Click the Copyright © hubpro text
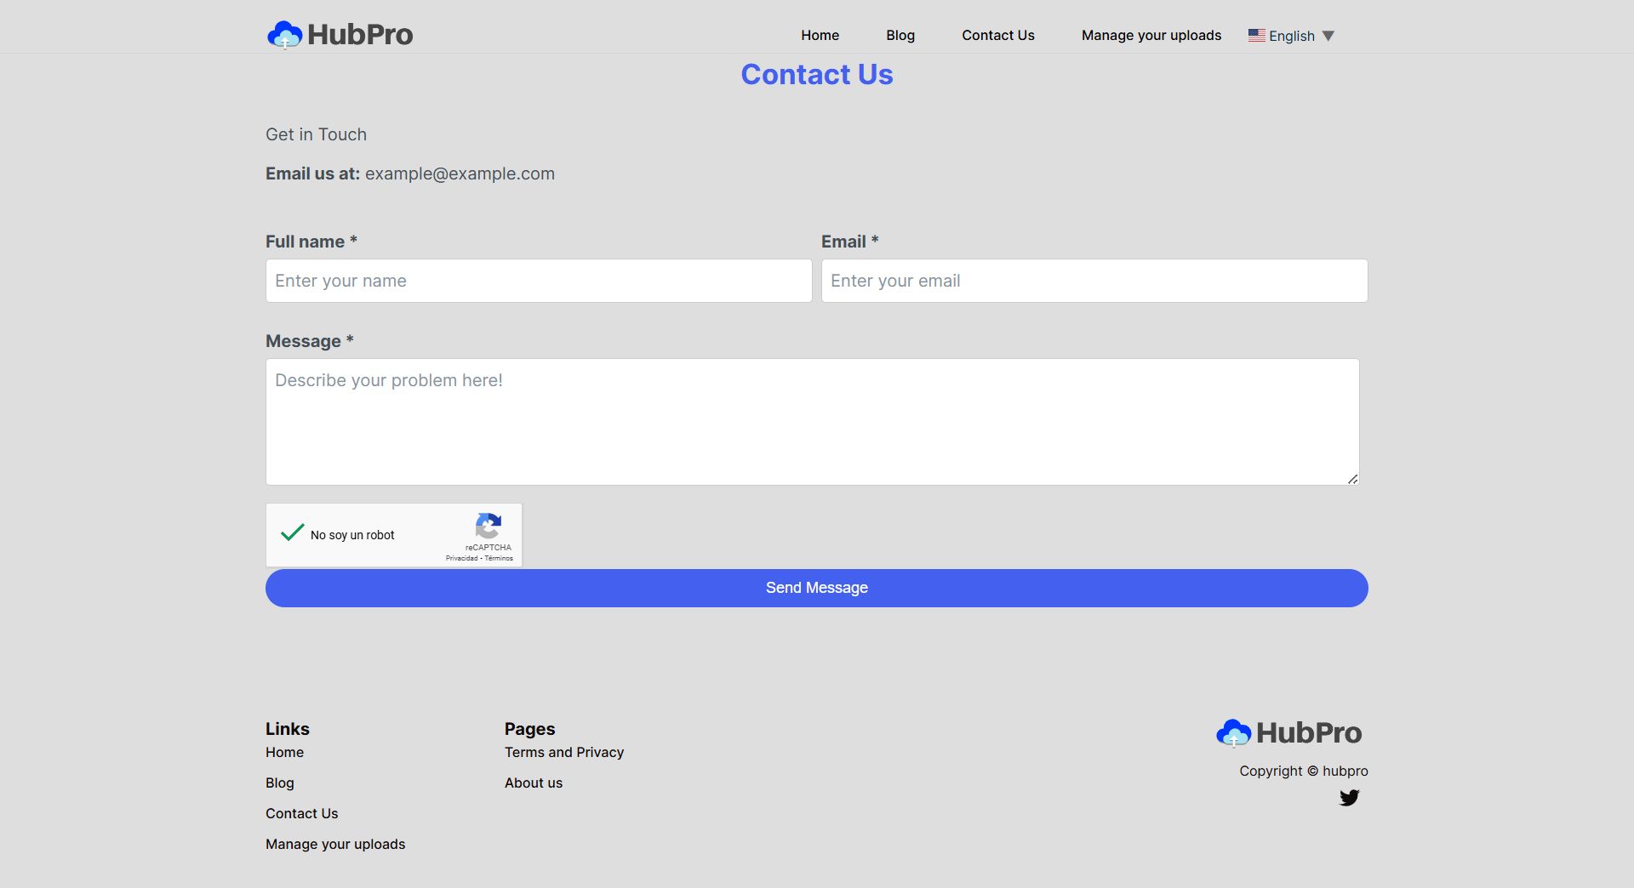1634x888 pixels. coord(1304,771)
